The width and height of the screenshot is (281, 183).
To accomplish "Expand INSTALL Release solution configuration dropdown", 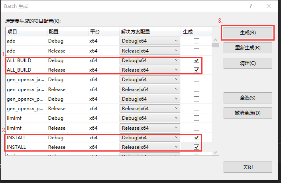I will tap(149, 147).
